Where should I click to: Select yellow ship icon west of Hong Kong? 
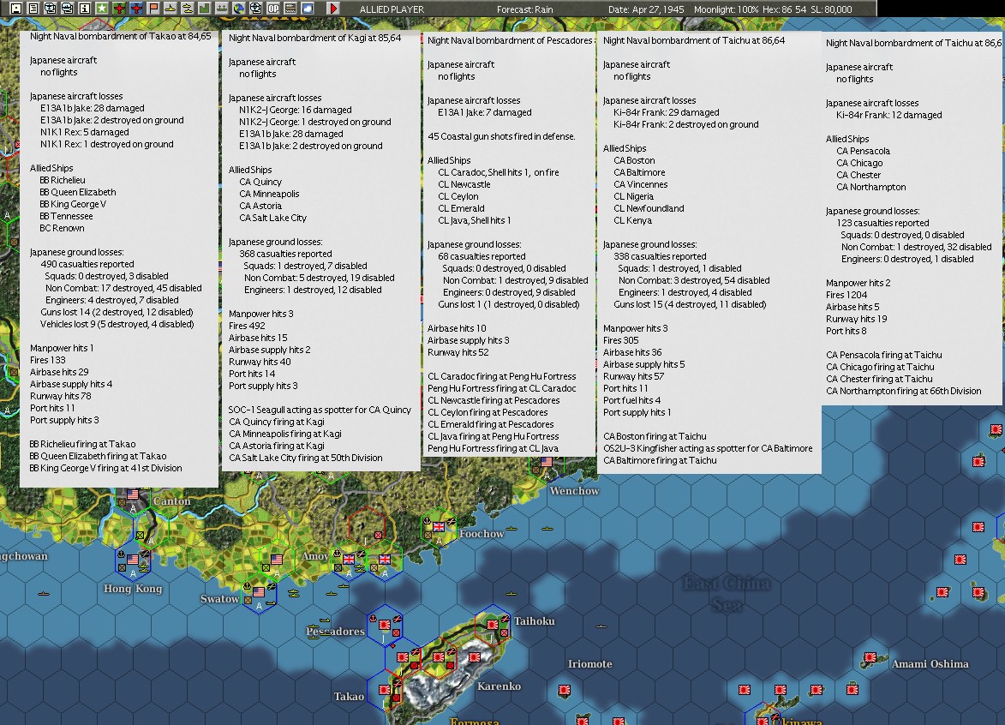click(x=44, y=594)
